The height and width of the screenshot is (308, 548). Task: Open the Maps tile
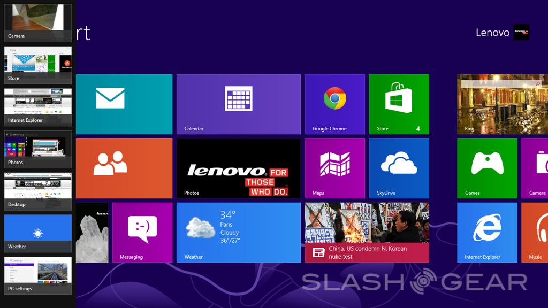[x=334, y=168]
